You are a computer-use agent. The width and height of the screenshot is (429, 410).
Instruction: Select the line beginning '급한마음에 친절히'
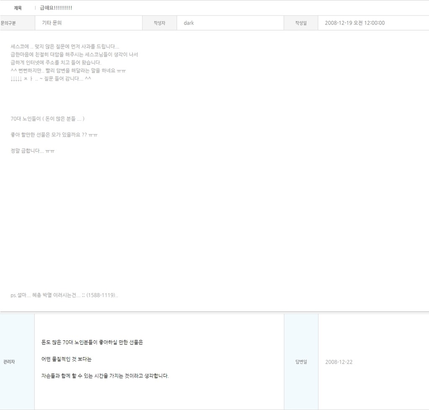click(74, 54)
